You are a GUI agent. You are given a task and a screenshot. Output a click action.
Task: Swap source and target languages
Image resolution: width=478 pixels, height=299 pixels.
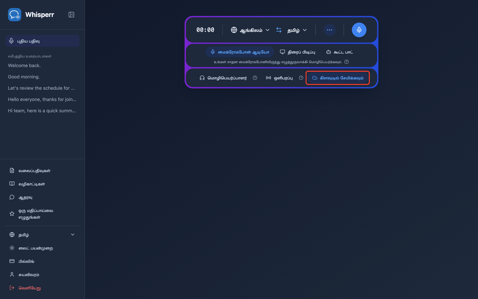[279, 30]
